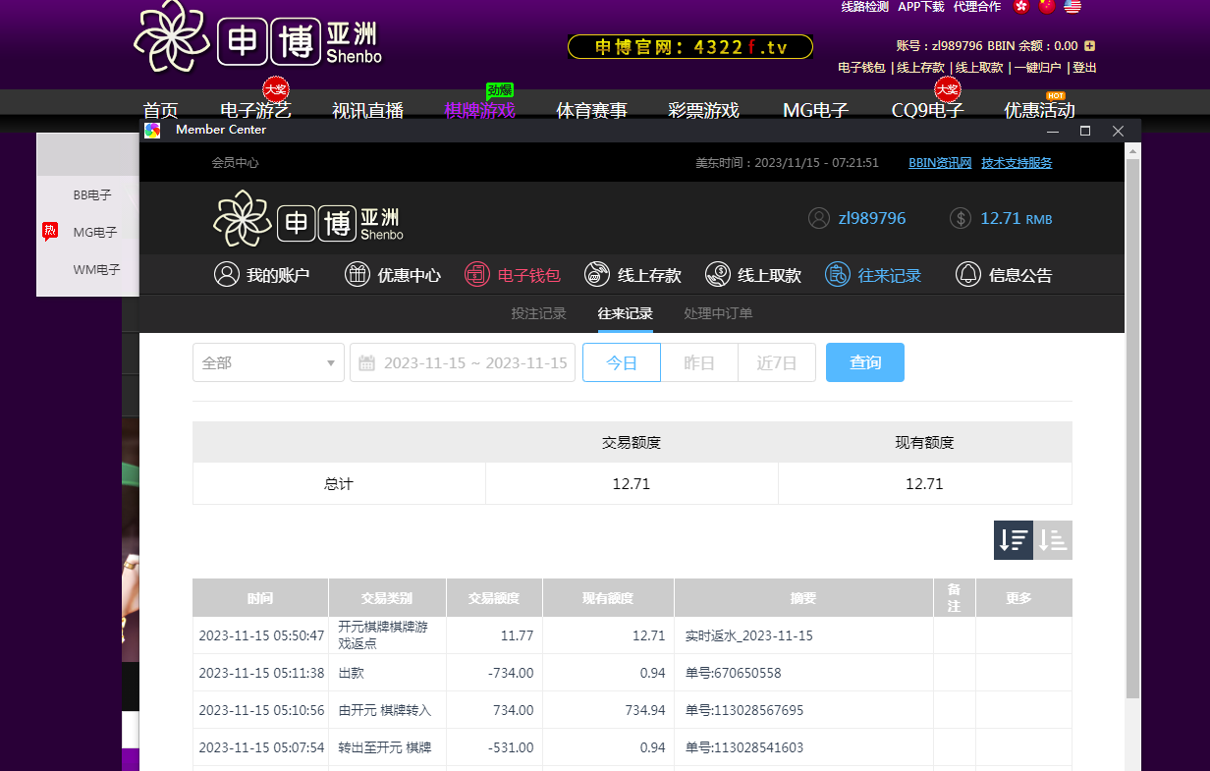Open 体育赛事 in the main navigation
The height and width of the screenshot is (771, 1210).
tap(592, 110)
